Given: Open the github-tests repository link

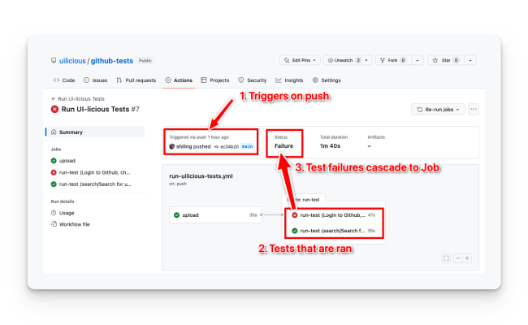Looking at the screenshot, I should click(112, 61).
